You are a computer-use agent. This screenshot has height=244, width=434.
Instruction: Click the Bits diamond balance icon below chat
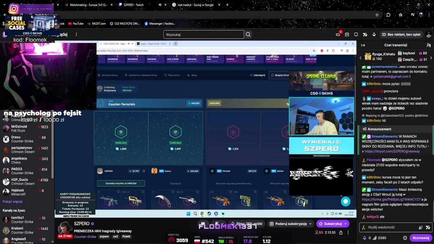click(364, 238)
